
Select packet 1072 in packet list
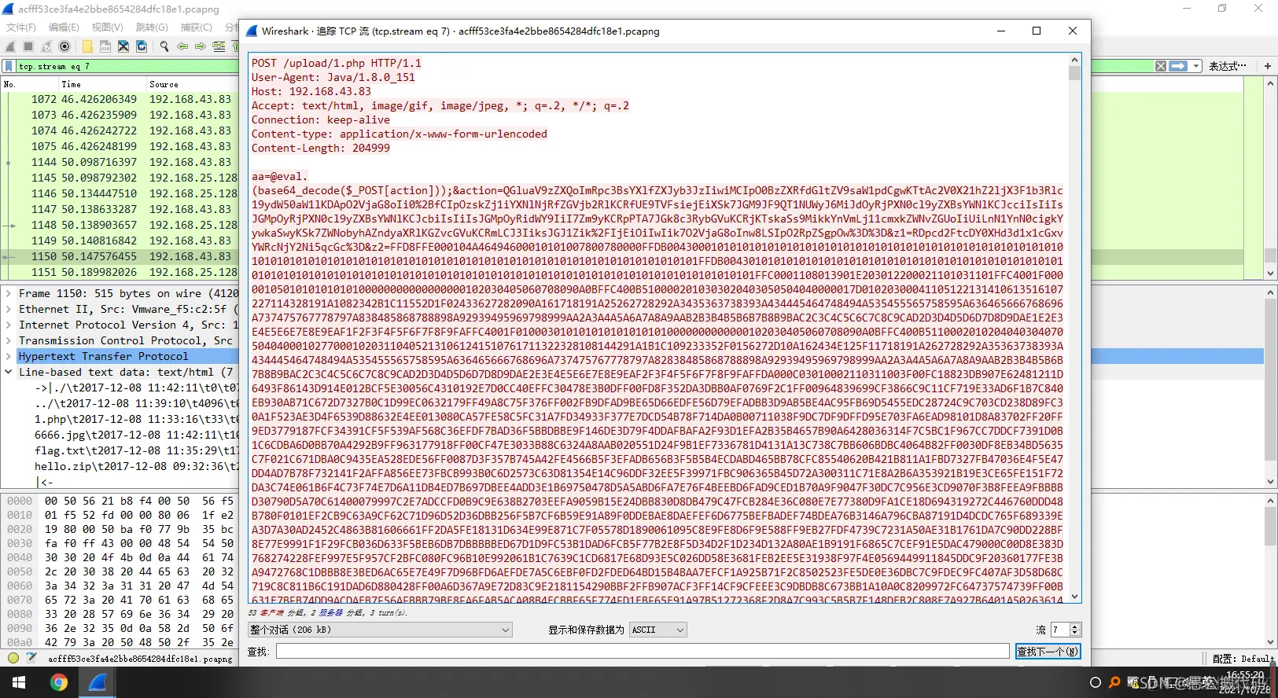click(x=120, y=99)
